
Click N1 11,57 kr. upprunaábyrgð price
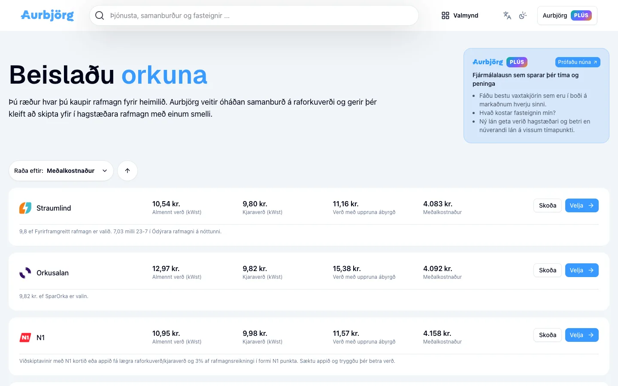pos(364,337)
